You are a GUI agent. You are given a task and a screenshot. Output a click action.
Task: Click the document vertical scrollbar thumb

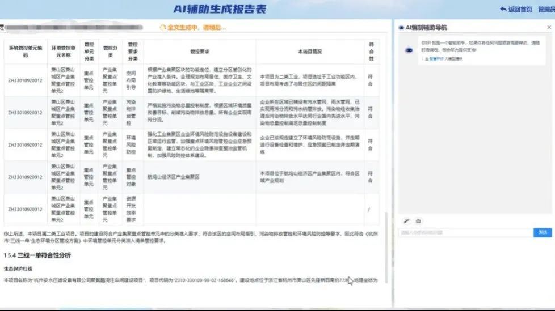(386, 248)
